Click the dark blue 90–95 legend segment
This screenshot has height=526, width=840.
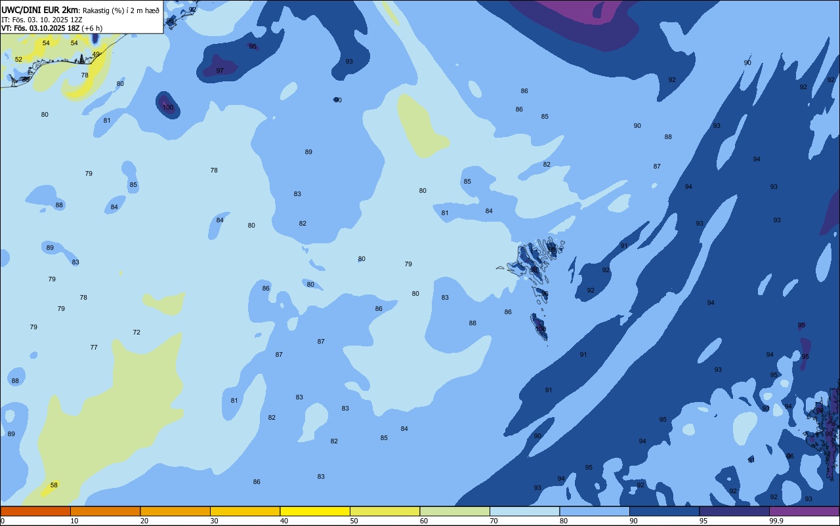(664, 511)
